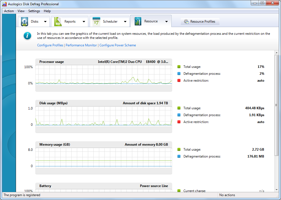
Task: Click Amount of memory 8.00 GB text
Action: (146, 145)
